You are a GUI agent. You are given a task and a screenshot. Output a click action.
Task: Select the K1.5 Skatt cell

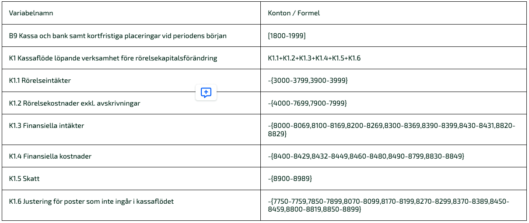click(131, 179)
